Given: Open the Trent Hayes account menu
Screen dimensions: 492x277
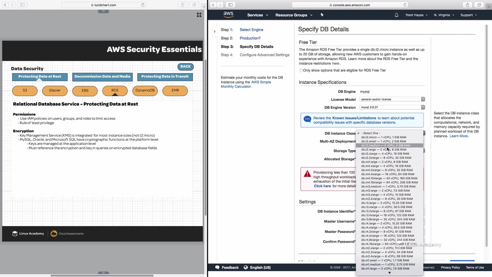Looking at the screenshot, I should coord(416,15).
